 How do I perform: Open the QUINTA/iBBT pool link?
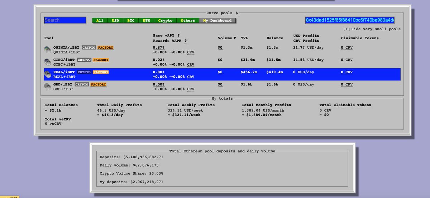pyautogui.click(x=67, y=47)
